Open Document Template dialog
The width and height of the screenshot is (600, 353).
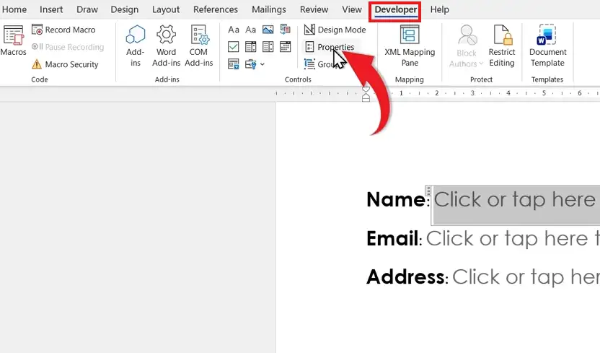click(x=547, y=46)
